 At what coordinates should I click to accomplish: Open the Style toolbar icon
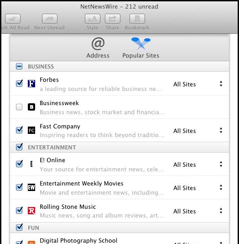click(x=93, y=19)
